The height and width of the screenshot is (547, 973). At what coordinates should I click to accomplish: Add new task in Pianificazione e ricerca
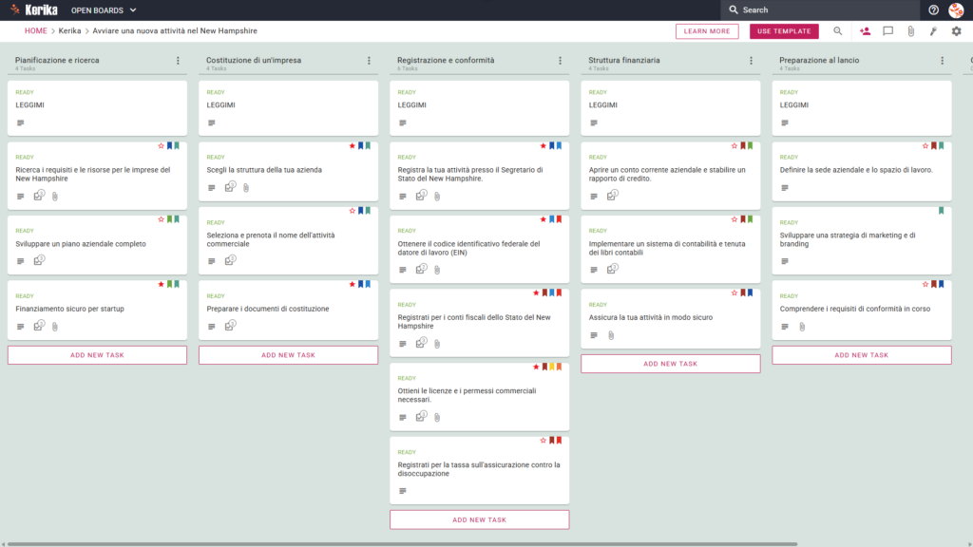[97, 355]
